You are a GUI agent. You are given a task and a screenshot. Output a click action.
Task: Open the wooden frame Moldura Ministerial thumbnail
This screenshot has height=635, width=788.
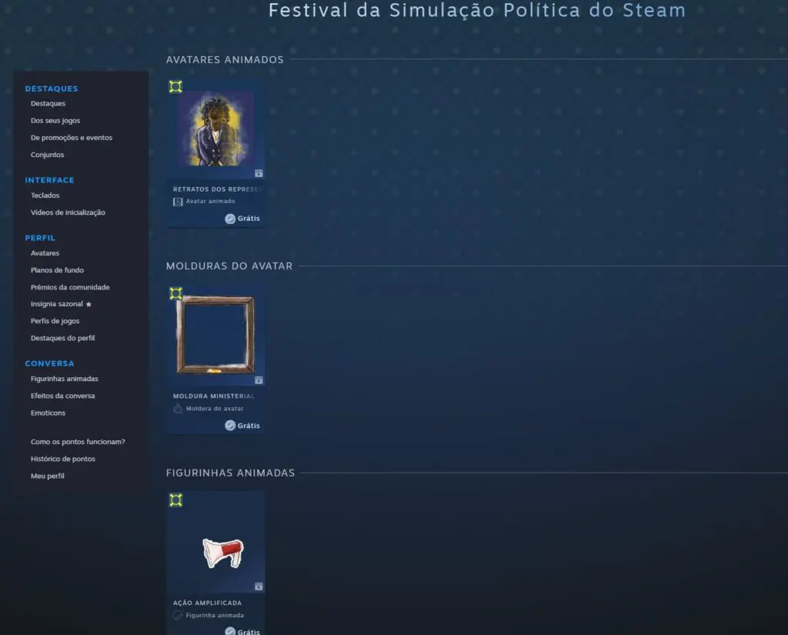[215, 336]
